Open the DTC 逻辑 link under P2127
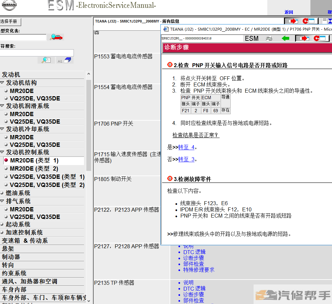 [194, 252]
